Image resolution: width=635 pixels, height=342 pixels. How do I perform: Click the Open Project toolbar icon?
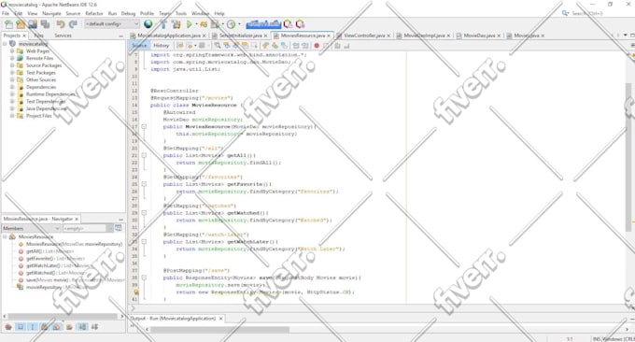pyautogui.click(x=33, y=24)
